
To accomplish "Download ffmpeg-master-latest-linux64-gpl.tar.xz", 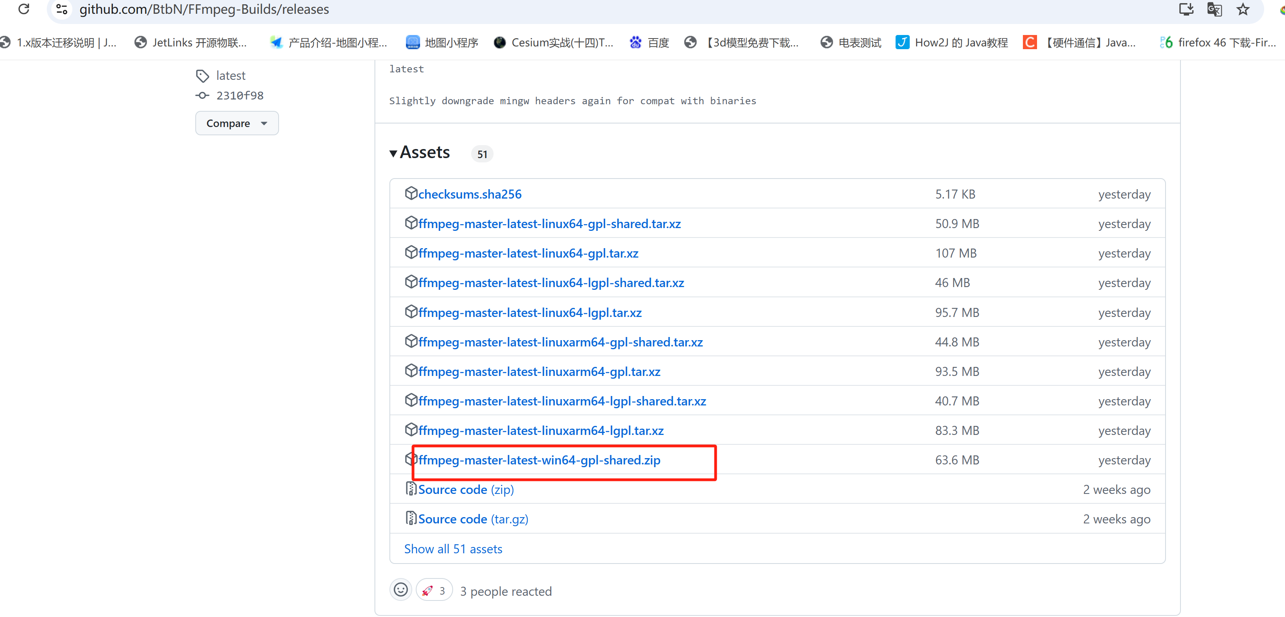I will click(528, 253).
